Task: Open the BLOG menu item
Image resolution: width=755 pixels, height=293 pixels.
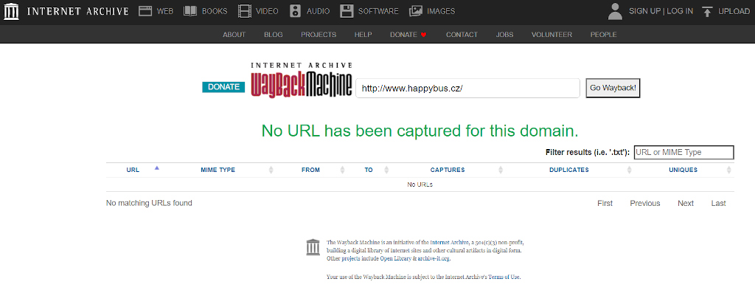Action: (274, 35)
